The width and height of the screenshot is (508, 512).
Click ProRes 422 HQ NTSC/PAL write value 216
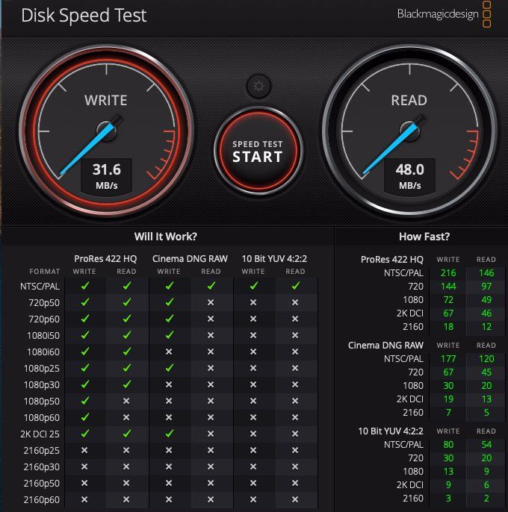[x=448, y=273]
